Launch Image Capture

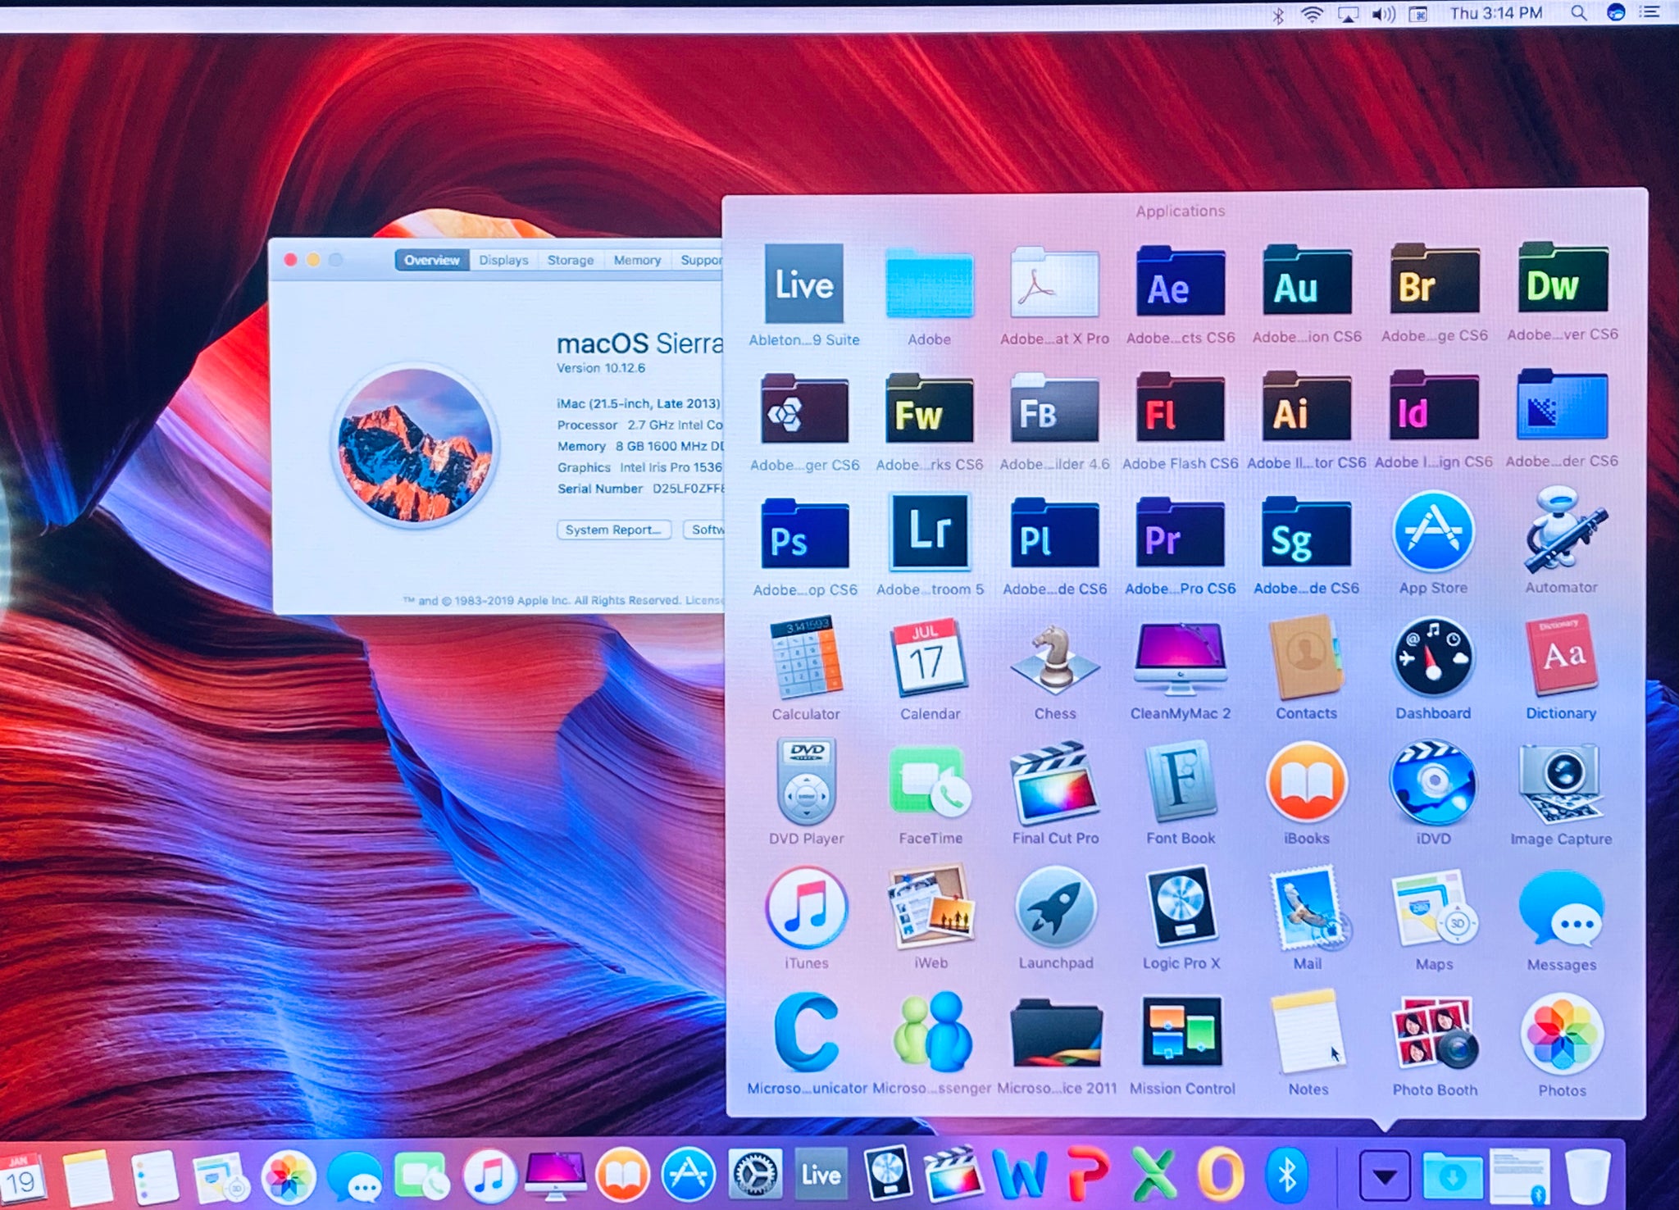[1561, 782]
